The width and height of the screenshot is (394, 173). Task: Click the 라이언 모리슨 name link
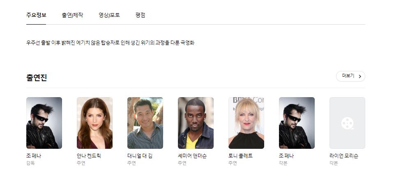[344, 156]
